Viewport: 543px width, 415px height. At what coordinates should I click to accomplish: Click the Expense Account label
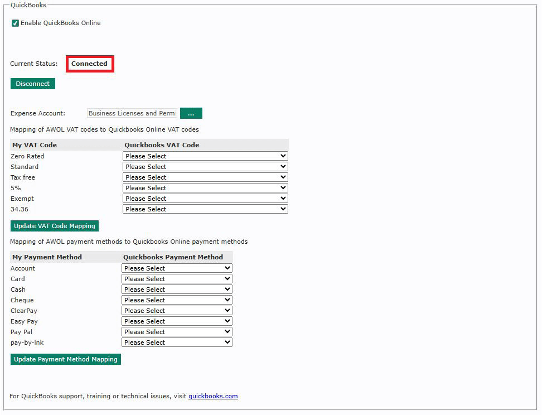38,113
